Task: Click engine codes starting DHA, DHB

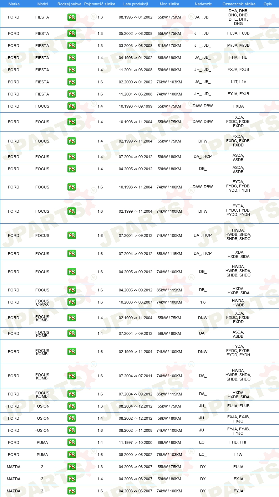Action: coord(238,17)
